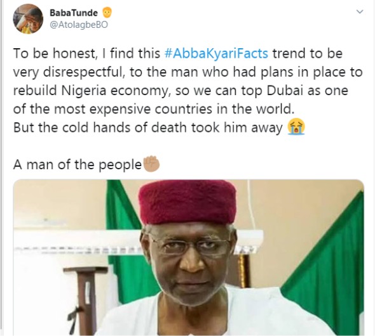375x336 pixels.
Task: Open the BabaTunde display name link
Action: coord(74,13)
